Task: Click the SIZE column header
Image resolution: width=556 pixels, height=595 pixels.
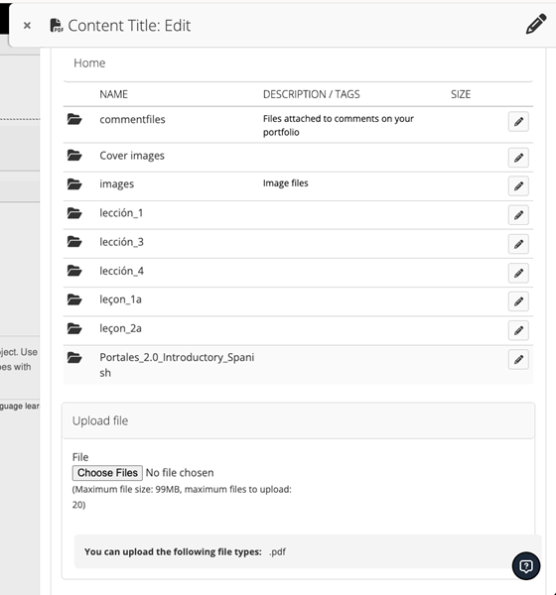Action: [461, 94]
